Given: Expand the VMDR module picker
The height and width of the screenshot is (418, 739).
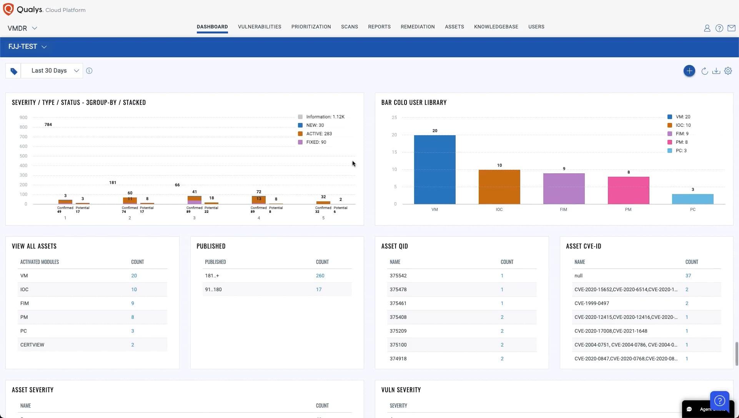Looking at the screenshot, I should (x=22, y=28).
